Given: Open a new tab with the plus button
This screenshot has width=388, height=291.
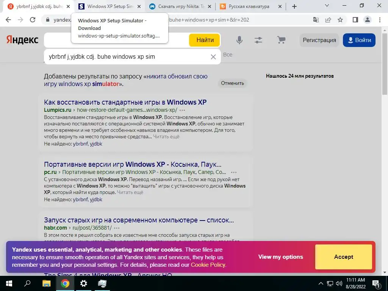Looking at the screenshot, I should (294, 7).
